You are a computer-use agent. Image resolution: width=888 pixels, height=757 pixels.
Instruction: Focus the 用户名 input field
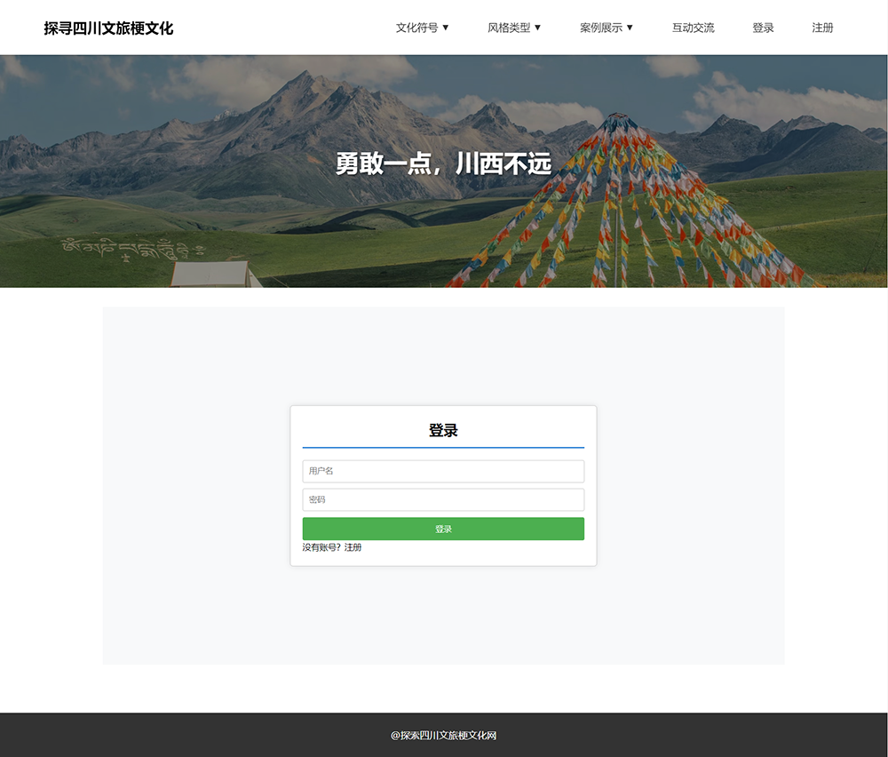click(x=443, y=471)
